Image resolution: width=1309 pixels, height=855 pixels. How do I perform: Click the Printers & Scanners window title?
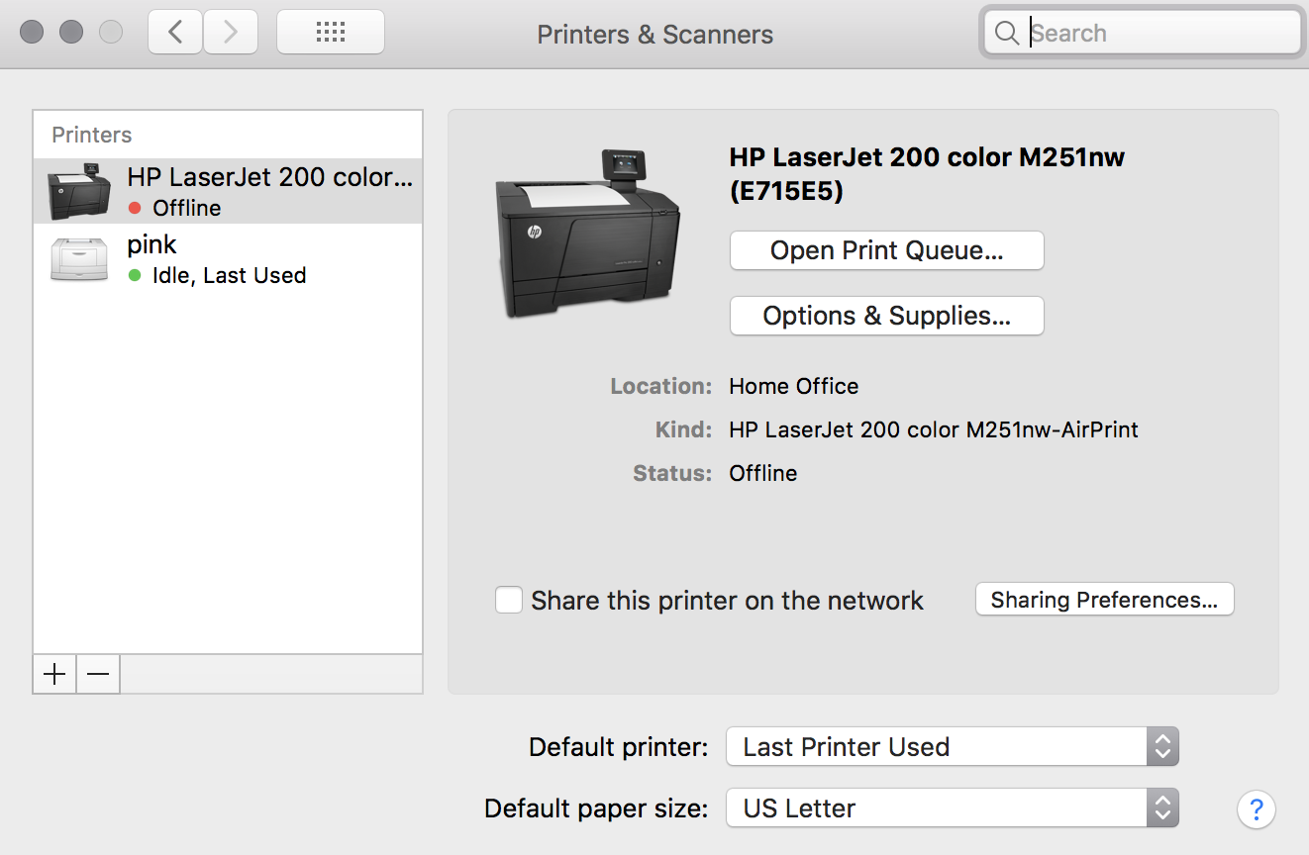pos(655,35)
